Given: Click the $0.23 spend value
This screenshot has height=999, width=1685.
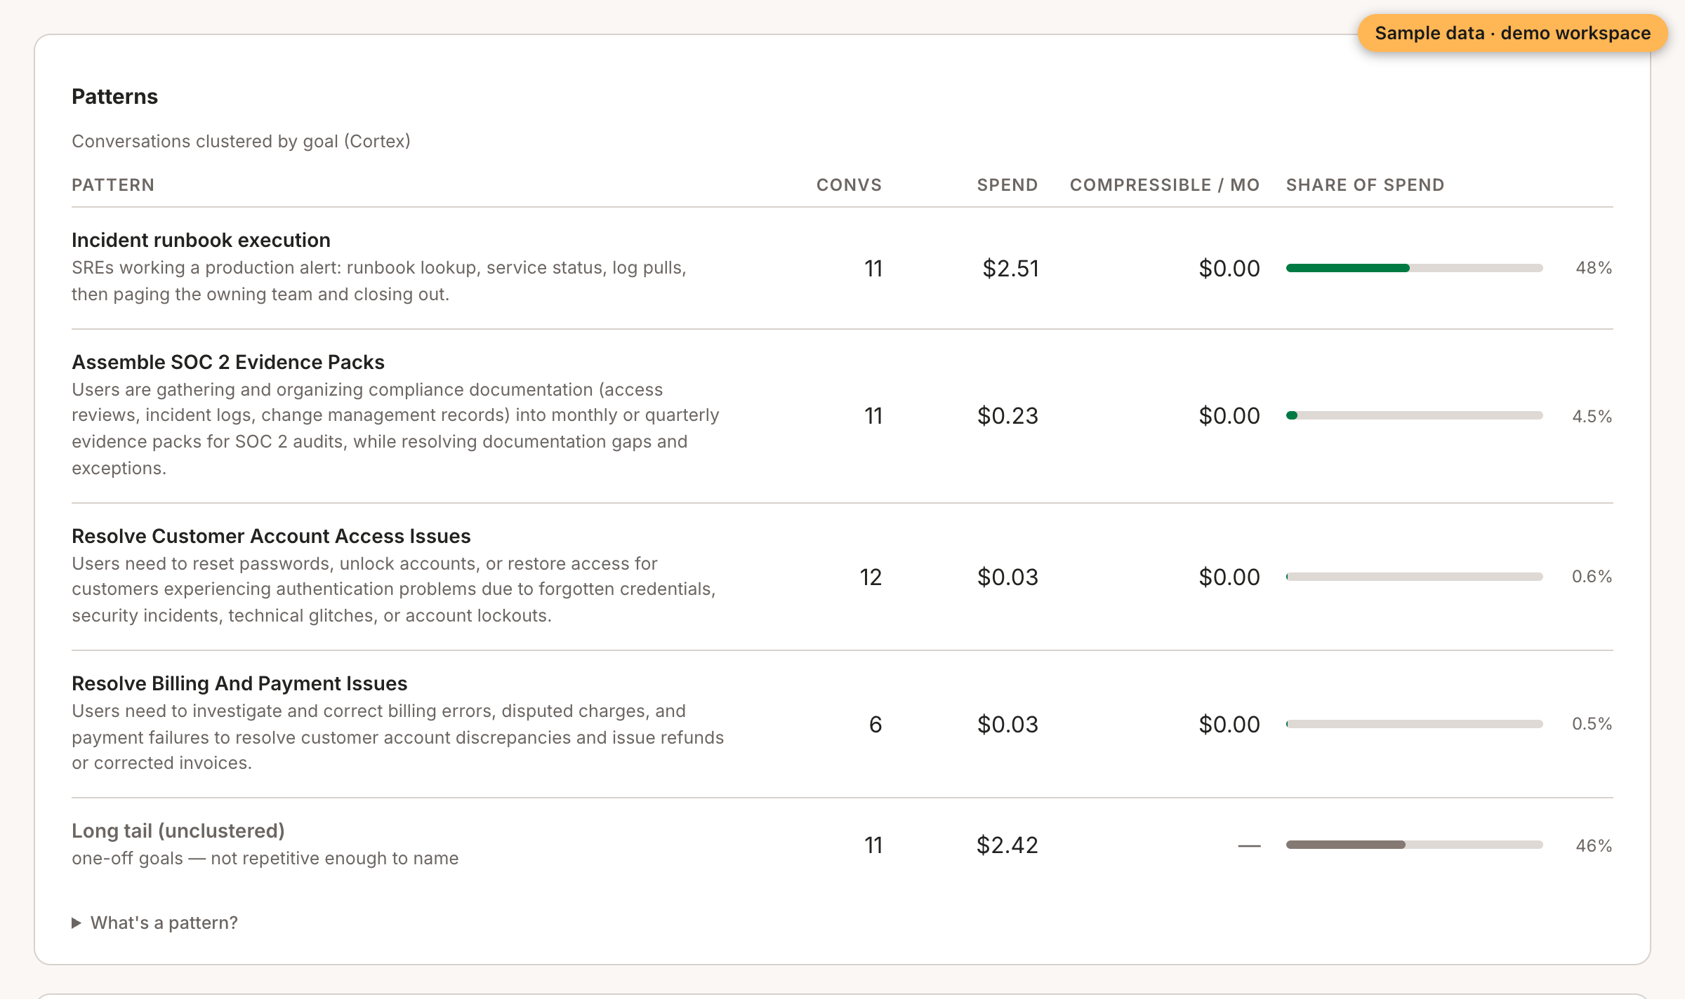Looking at the screenshot, I should tap(1007, 415).
